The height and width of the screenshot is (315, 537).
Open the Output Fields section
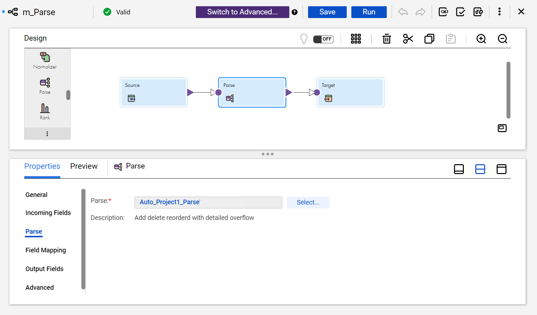(45, 269)
